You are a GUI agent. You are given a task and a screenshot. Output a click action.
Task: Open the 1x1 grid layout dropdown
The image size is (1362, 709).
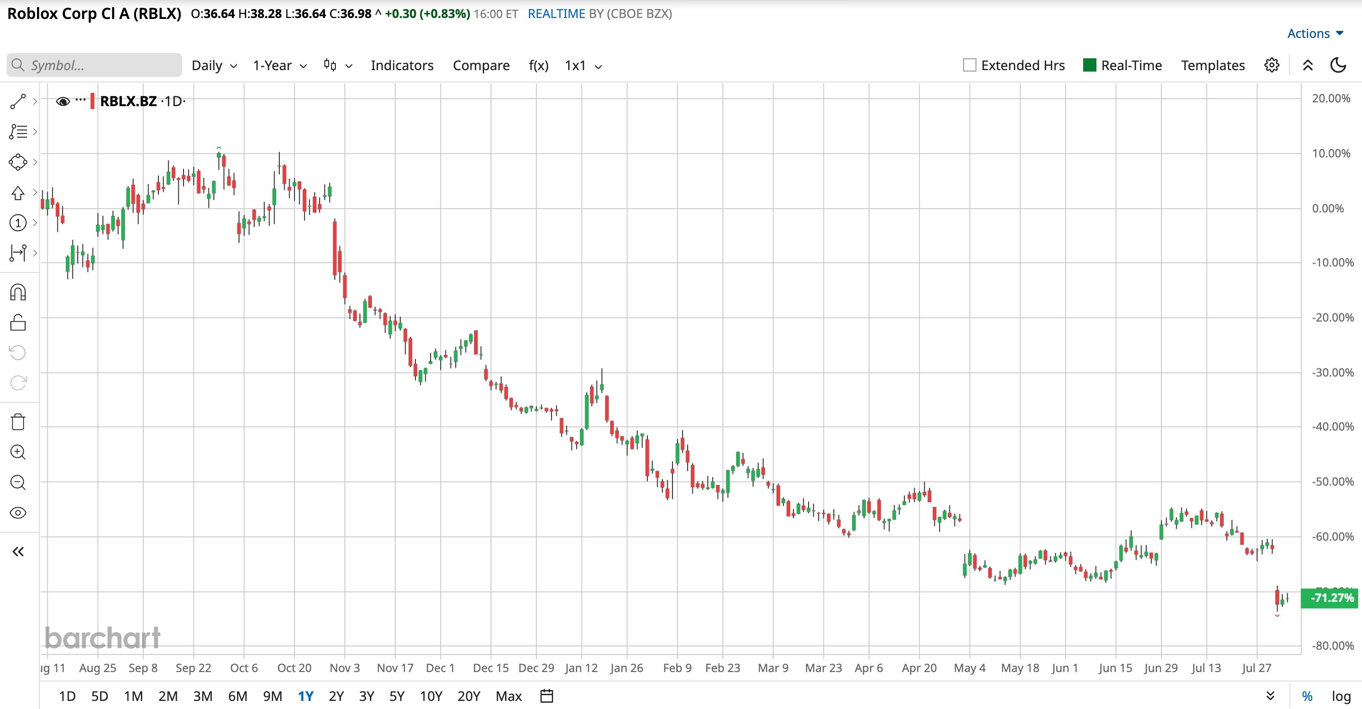point(583,65)
